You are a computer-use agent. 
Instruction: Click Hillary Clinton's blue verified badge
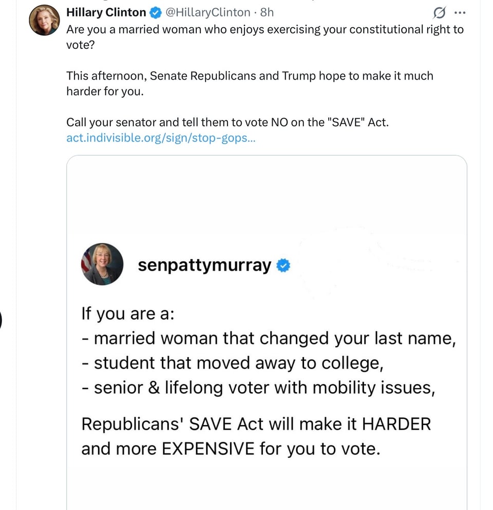pyautogui.click(x=156, y=12)
